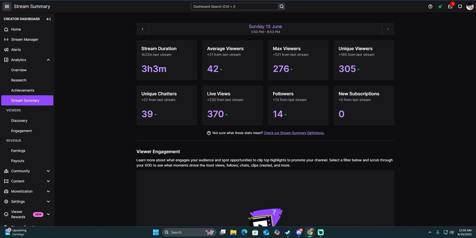Open Discord from the taskbar

[299, 232]
